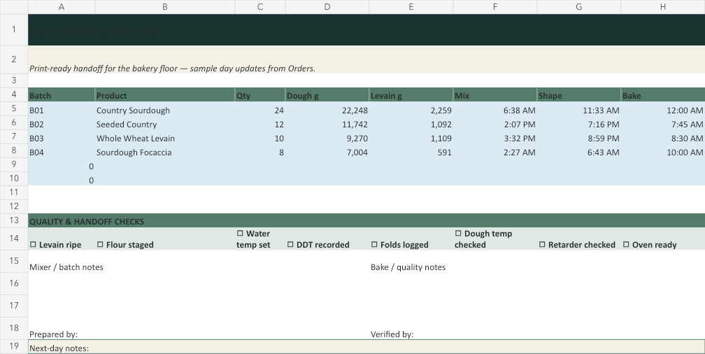This screenshot has height=354, width=705.
Task: Click the Oven ready checkbox cell
Action: [663, 239]
